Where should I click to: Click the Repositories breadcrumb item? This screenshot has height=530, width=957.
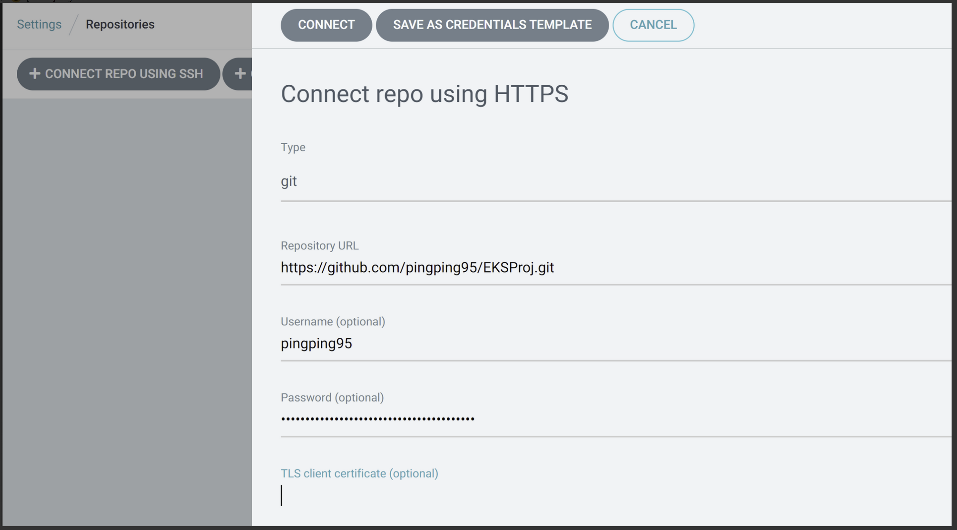click(120, 24)
